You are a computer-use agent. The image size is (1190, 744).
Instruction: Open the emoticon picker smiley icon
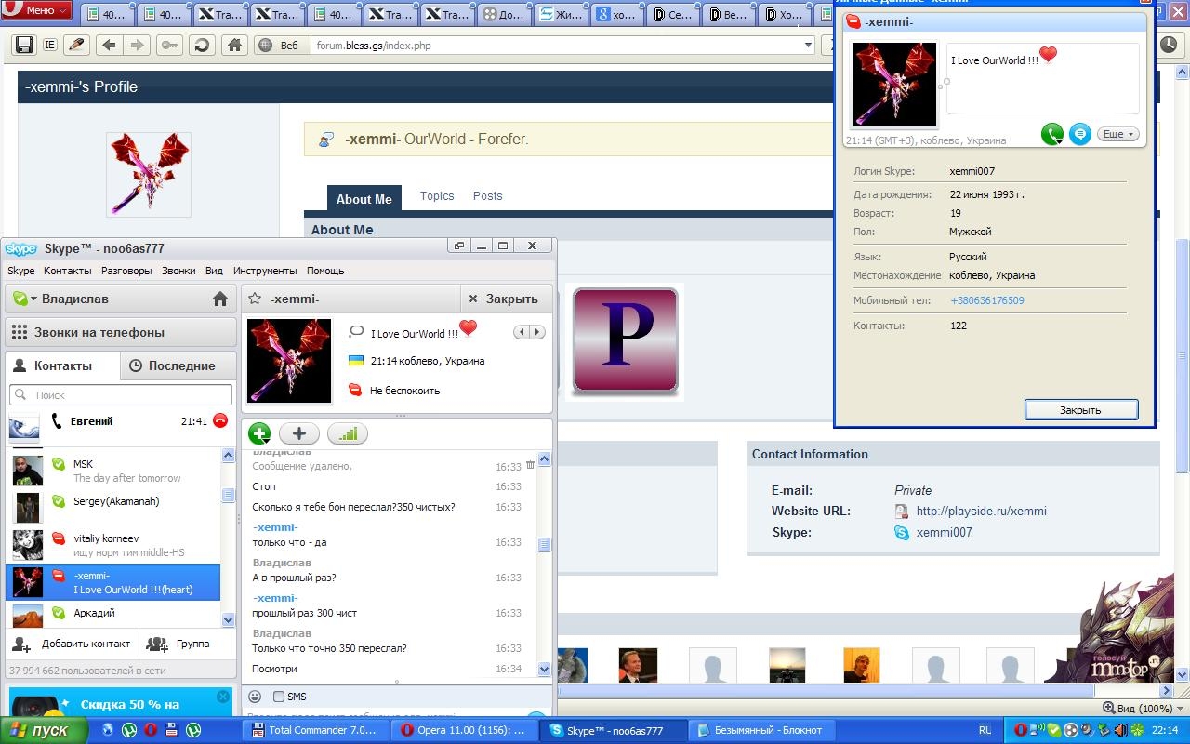tap(255, 697)
